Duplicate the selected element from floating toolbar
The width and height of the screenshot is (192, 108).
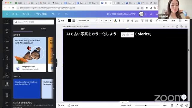coord(123,35)
